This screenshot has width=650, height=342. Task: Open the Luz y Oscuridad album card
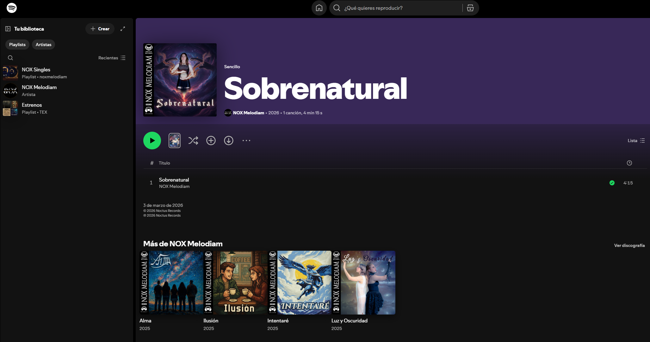coord(363,291)
